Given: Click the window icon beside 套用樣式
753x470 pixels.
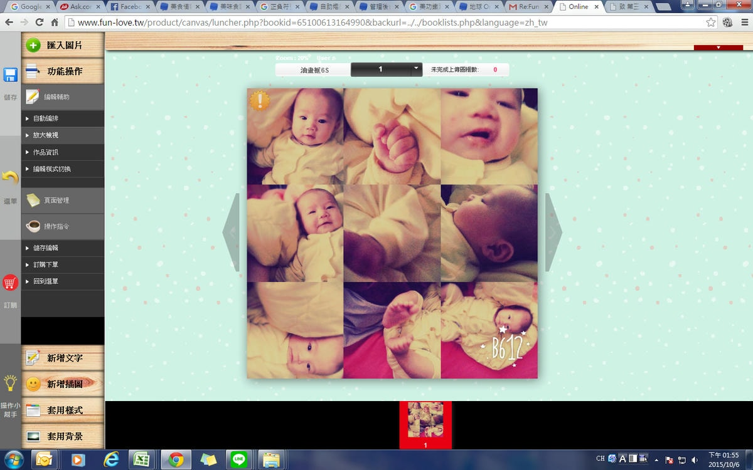Looking at the screenshot, I should [33, 410].
